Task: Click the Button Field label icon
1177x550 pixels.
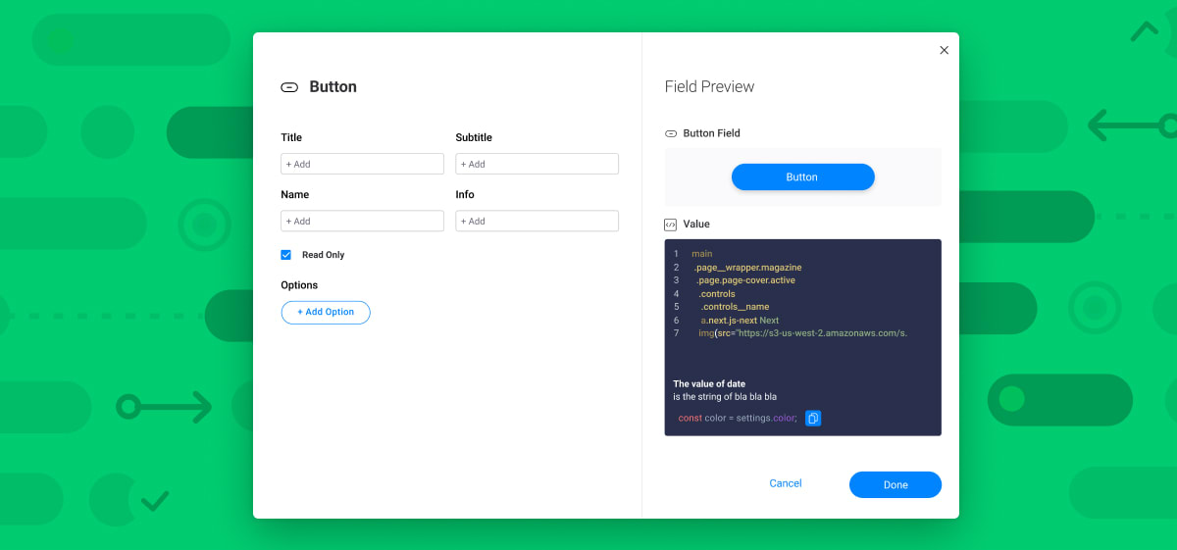Action: click(671, 133)
